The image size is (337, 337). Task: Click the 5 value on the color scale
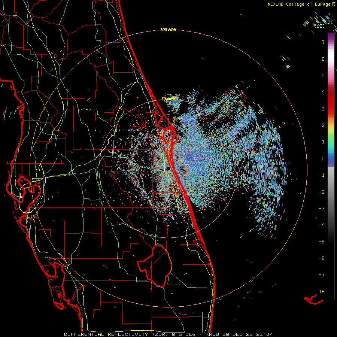(323, 75)
